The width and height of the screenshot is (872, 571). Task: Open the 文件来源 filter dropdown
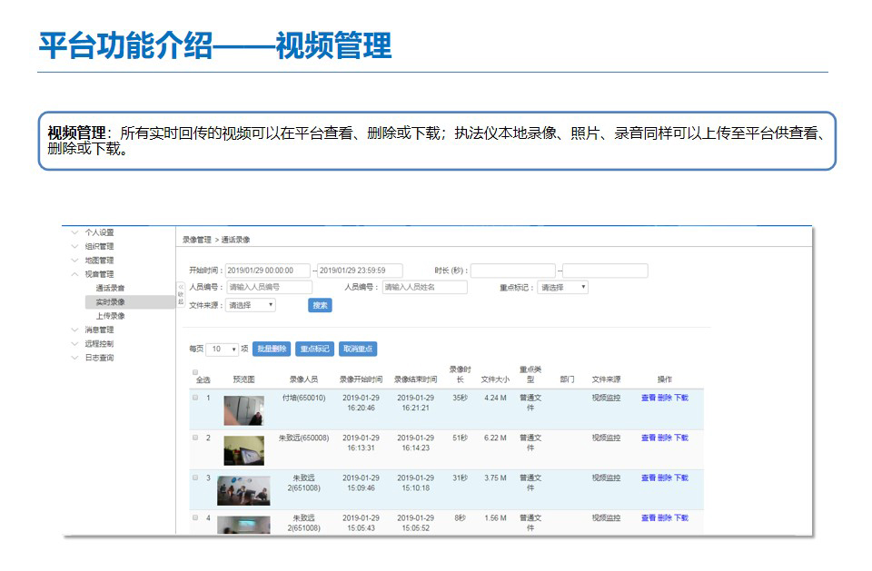click(x=251, y=305)
